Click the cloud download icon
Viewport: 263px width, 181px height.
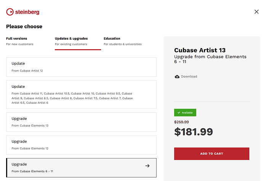(177, 76)
